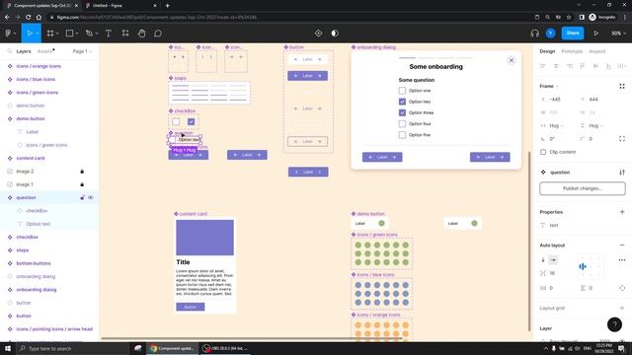Add a layout grid with plus
Viewport: 632px width, 355px height.
click(x=622, y=308)
